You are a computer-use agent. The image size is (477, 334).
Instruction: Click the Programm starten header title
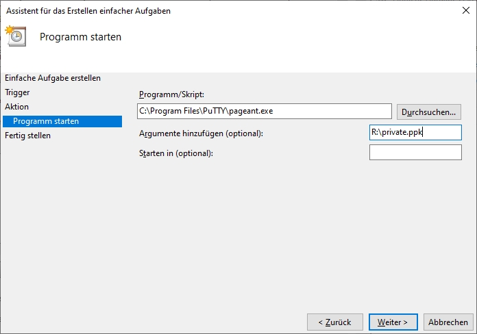tap(80, 37)
